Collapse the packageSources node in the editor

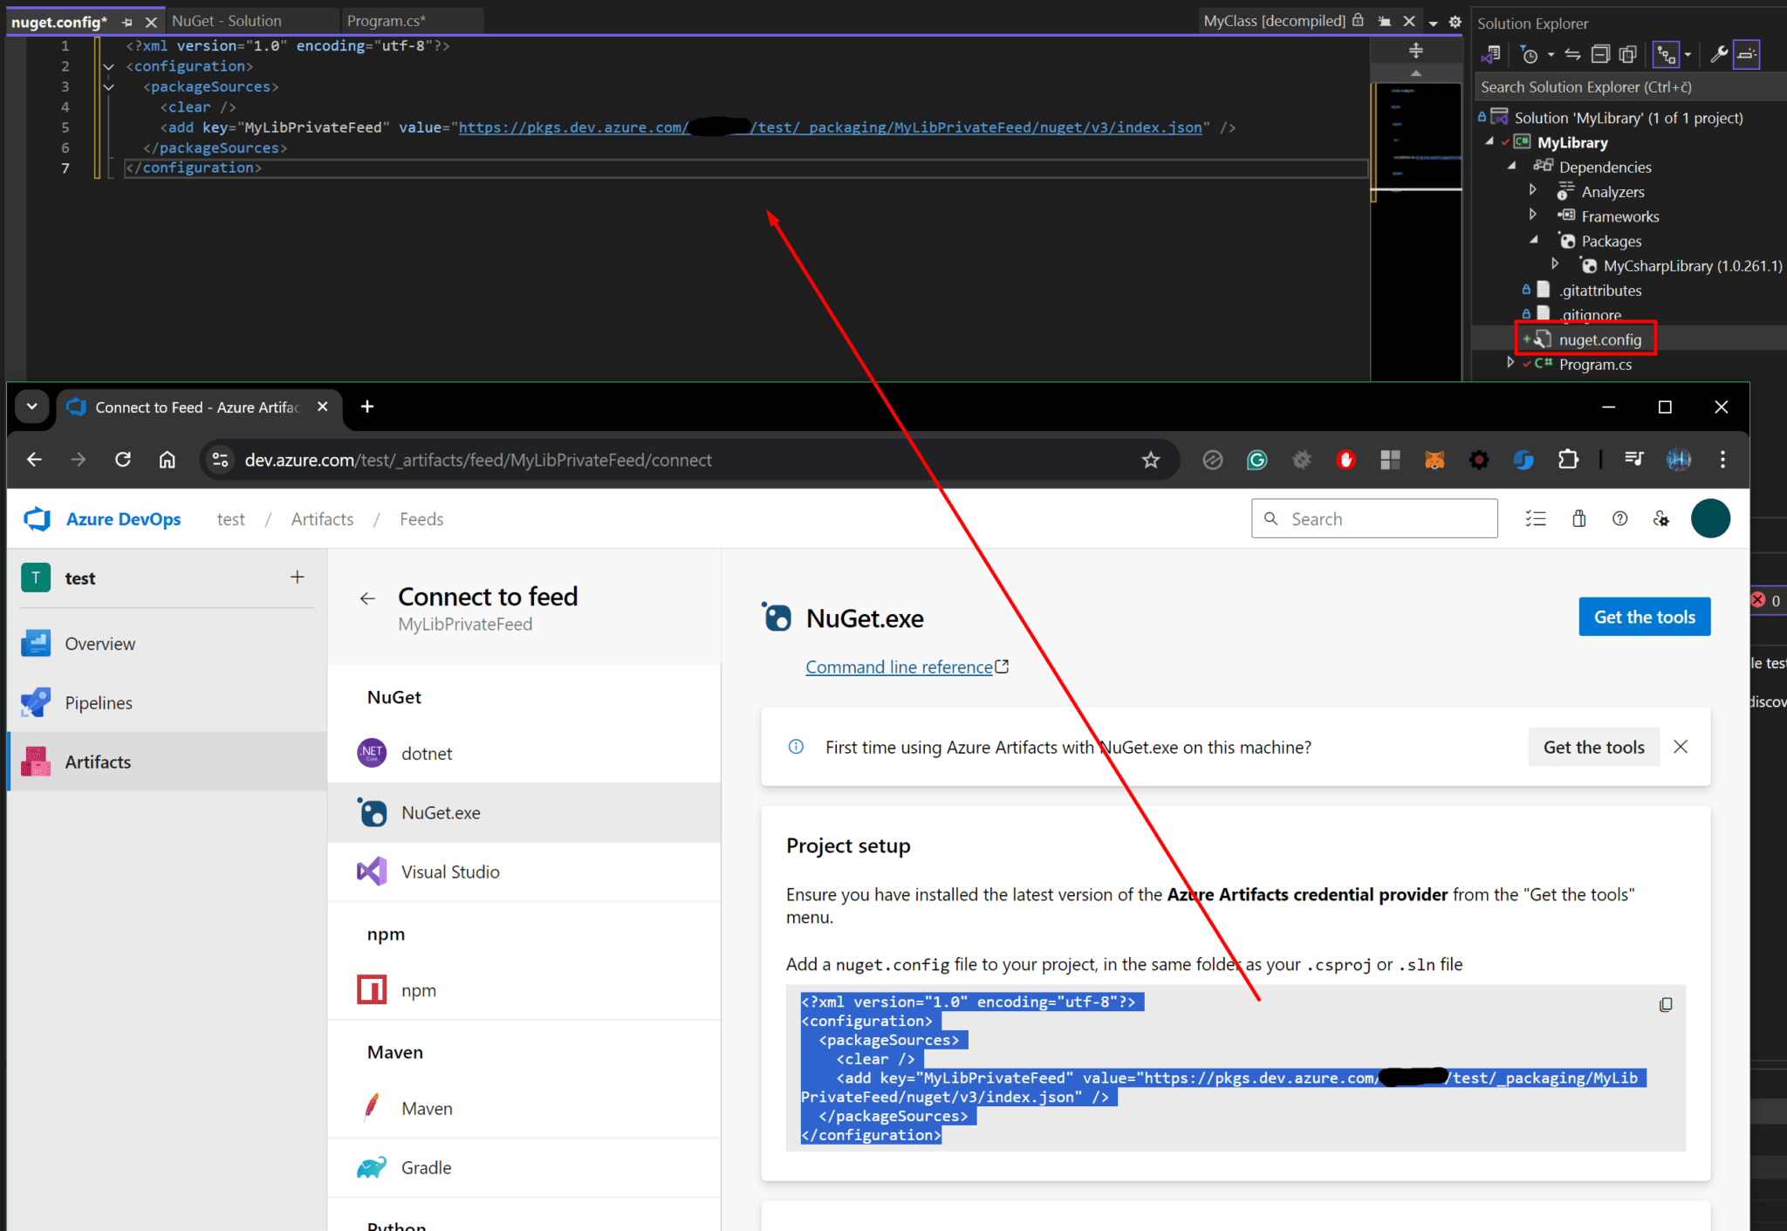tap(108, 86)
